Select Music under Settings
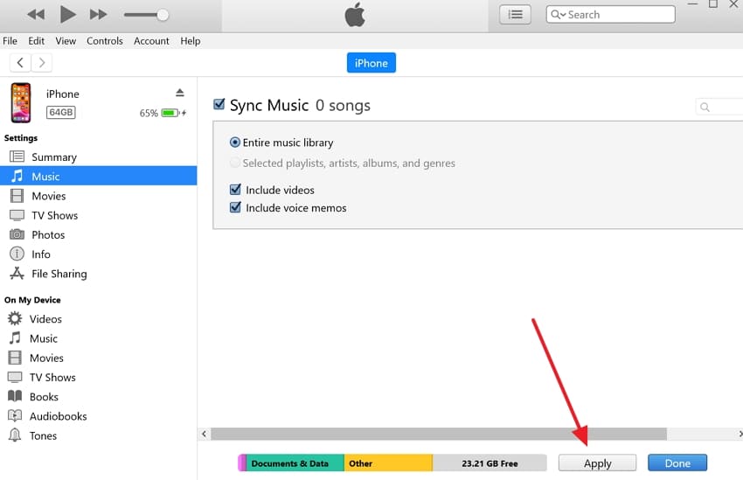743x480 pixels. (99, 177)
